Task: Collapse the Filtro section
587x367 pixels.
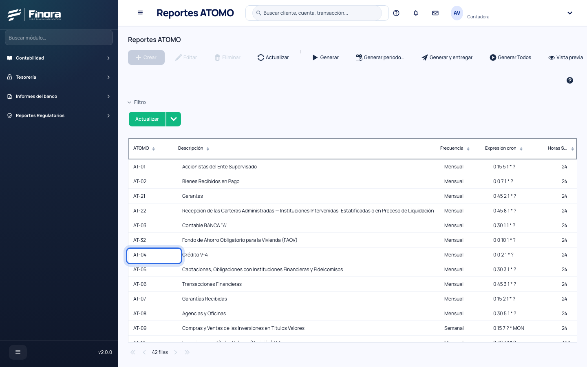Action: click(137, 102)
